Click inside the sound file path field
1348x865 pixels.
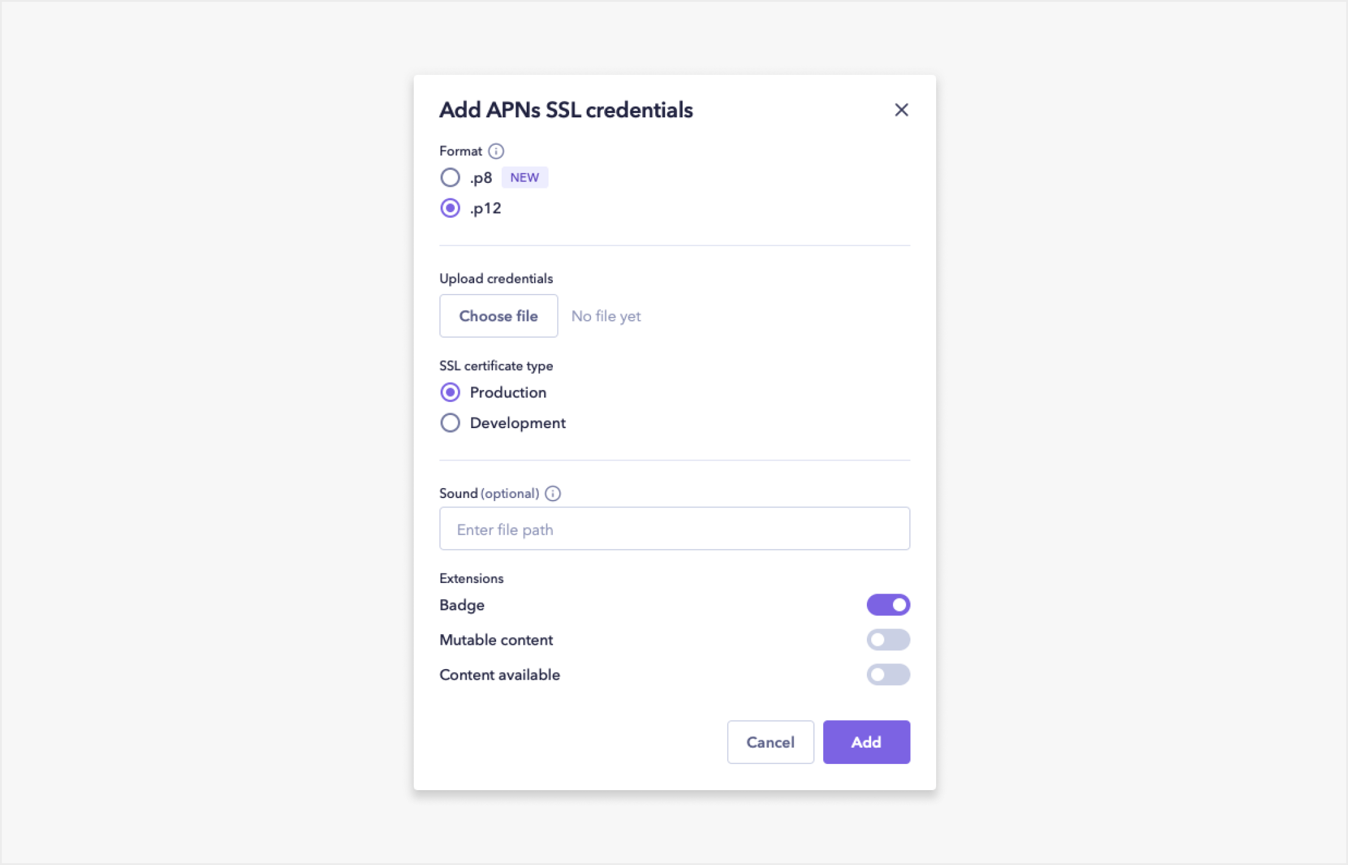(674, 529)
